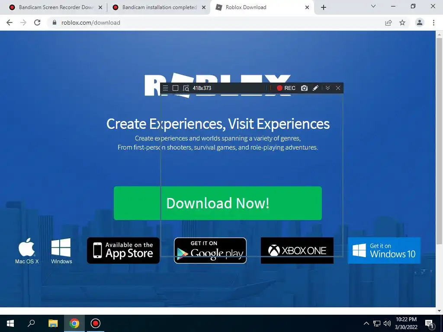The image size is (443, 332).
Task: Open the Get it on Windows 10 badge
Action: (384, 250)
